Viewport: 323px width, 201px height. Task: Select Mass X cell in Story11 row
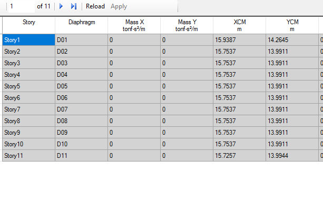134,156
